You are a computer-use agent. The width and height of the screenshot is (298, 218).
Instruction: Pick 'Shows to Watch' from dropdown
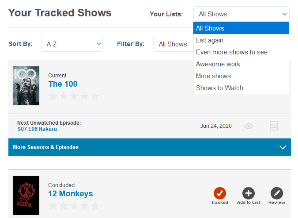click(219, 88)
